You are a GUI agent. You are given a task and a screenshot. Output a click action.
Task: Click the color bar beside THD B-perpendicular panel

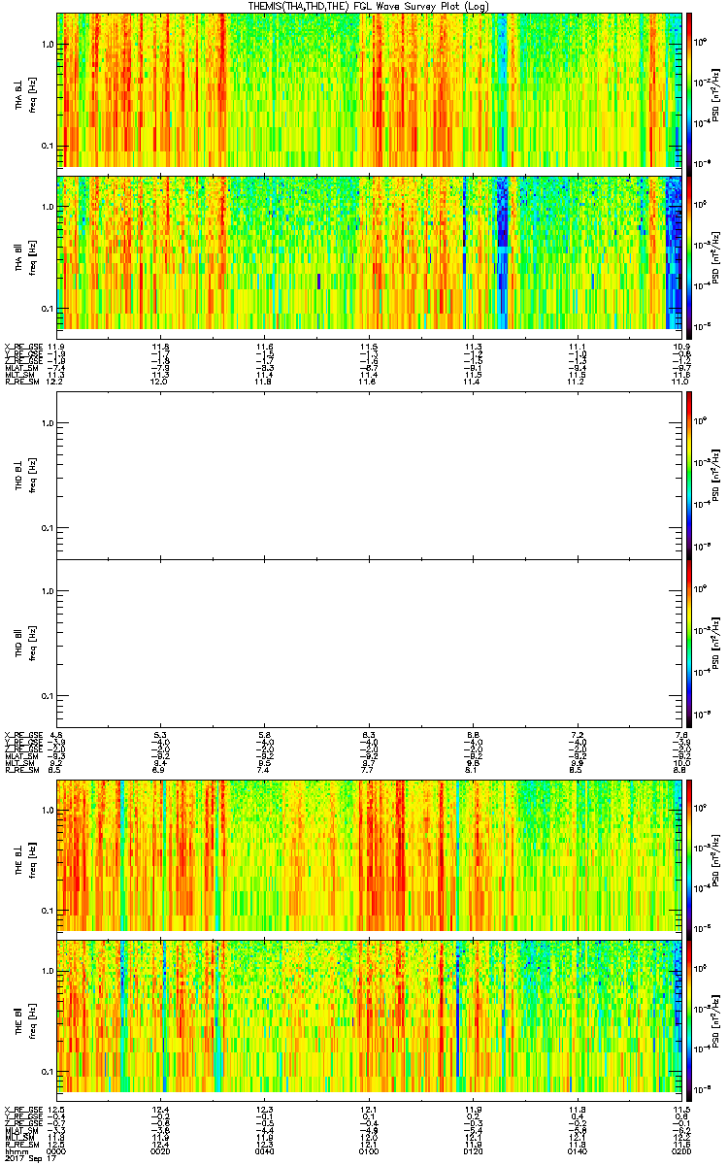tap(689, 475)
